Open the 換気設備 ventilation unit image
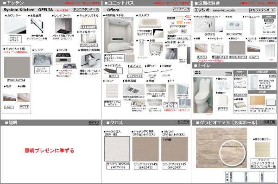 point(133,90)
